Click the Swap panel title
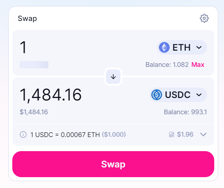 (27, 18)
